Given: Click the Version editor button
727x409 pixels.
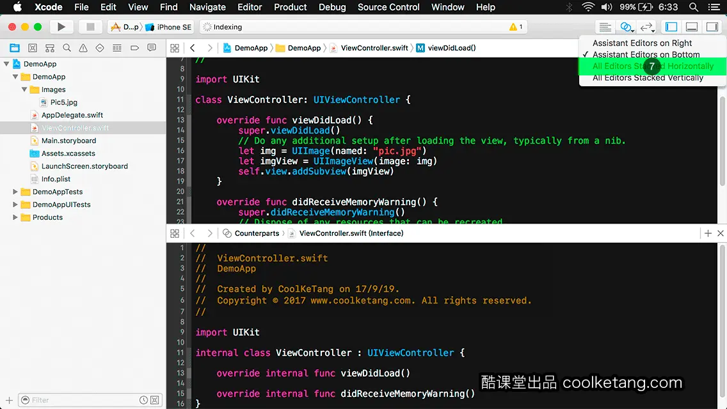Looking at the screenshot, I should click(x=647, y=27).
